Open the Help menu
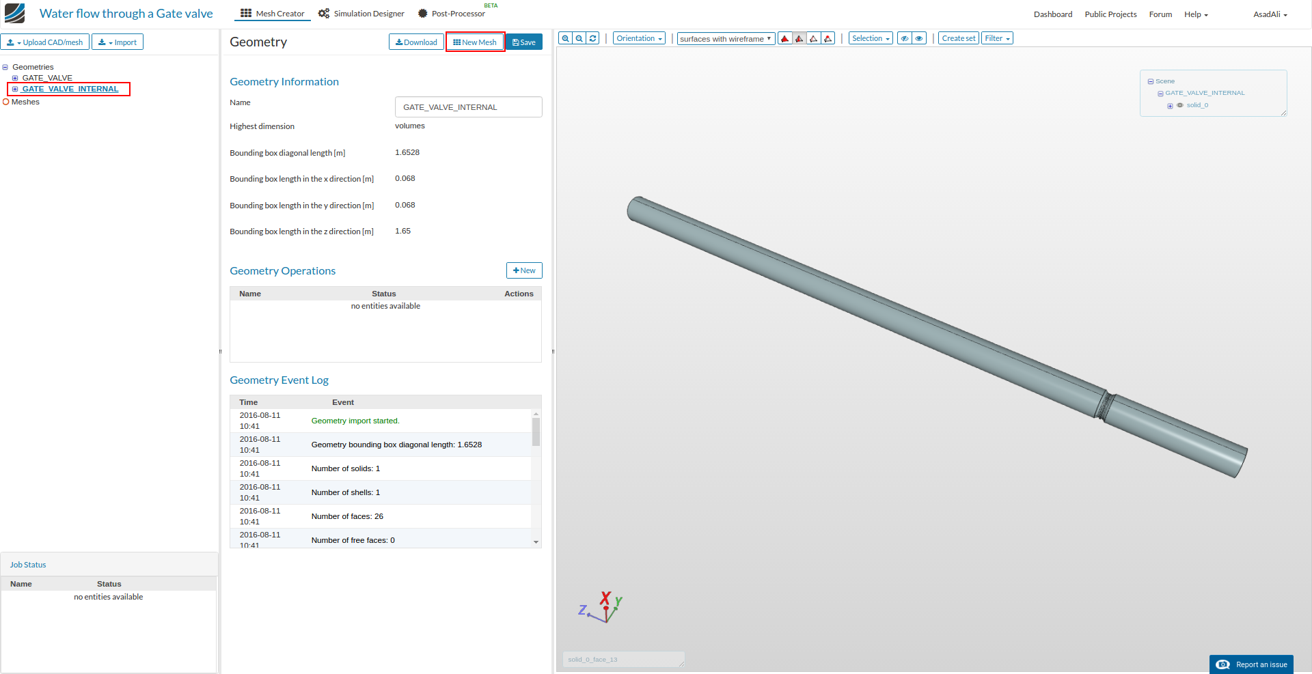The height and width of the screenshot is (674, 1312). coord(1196,14)
